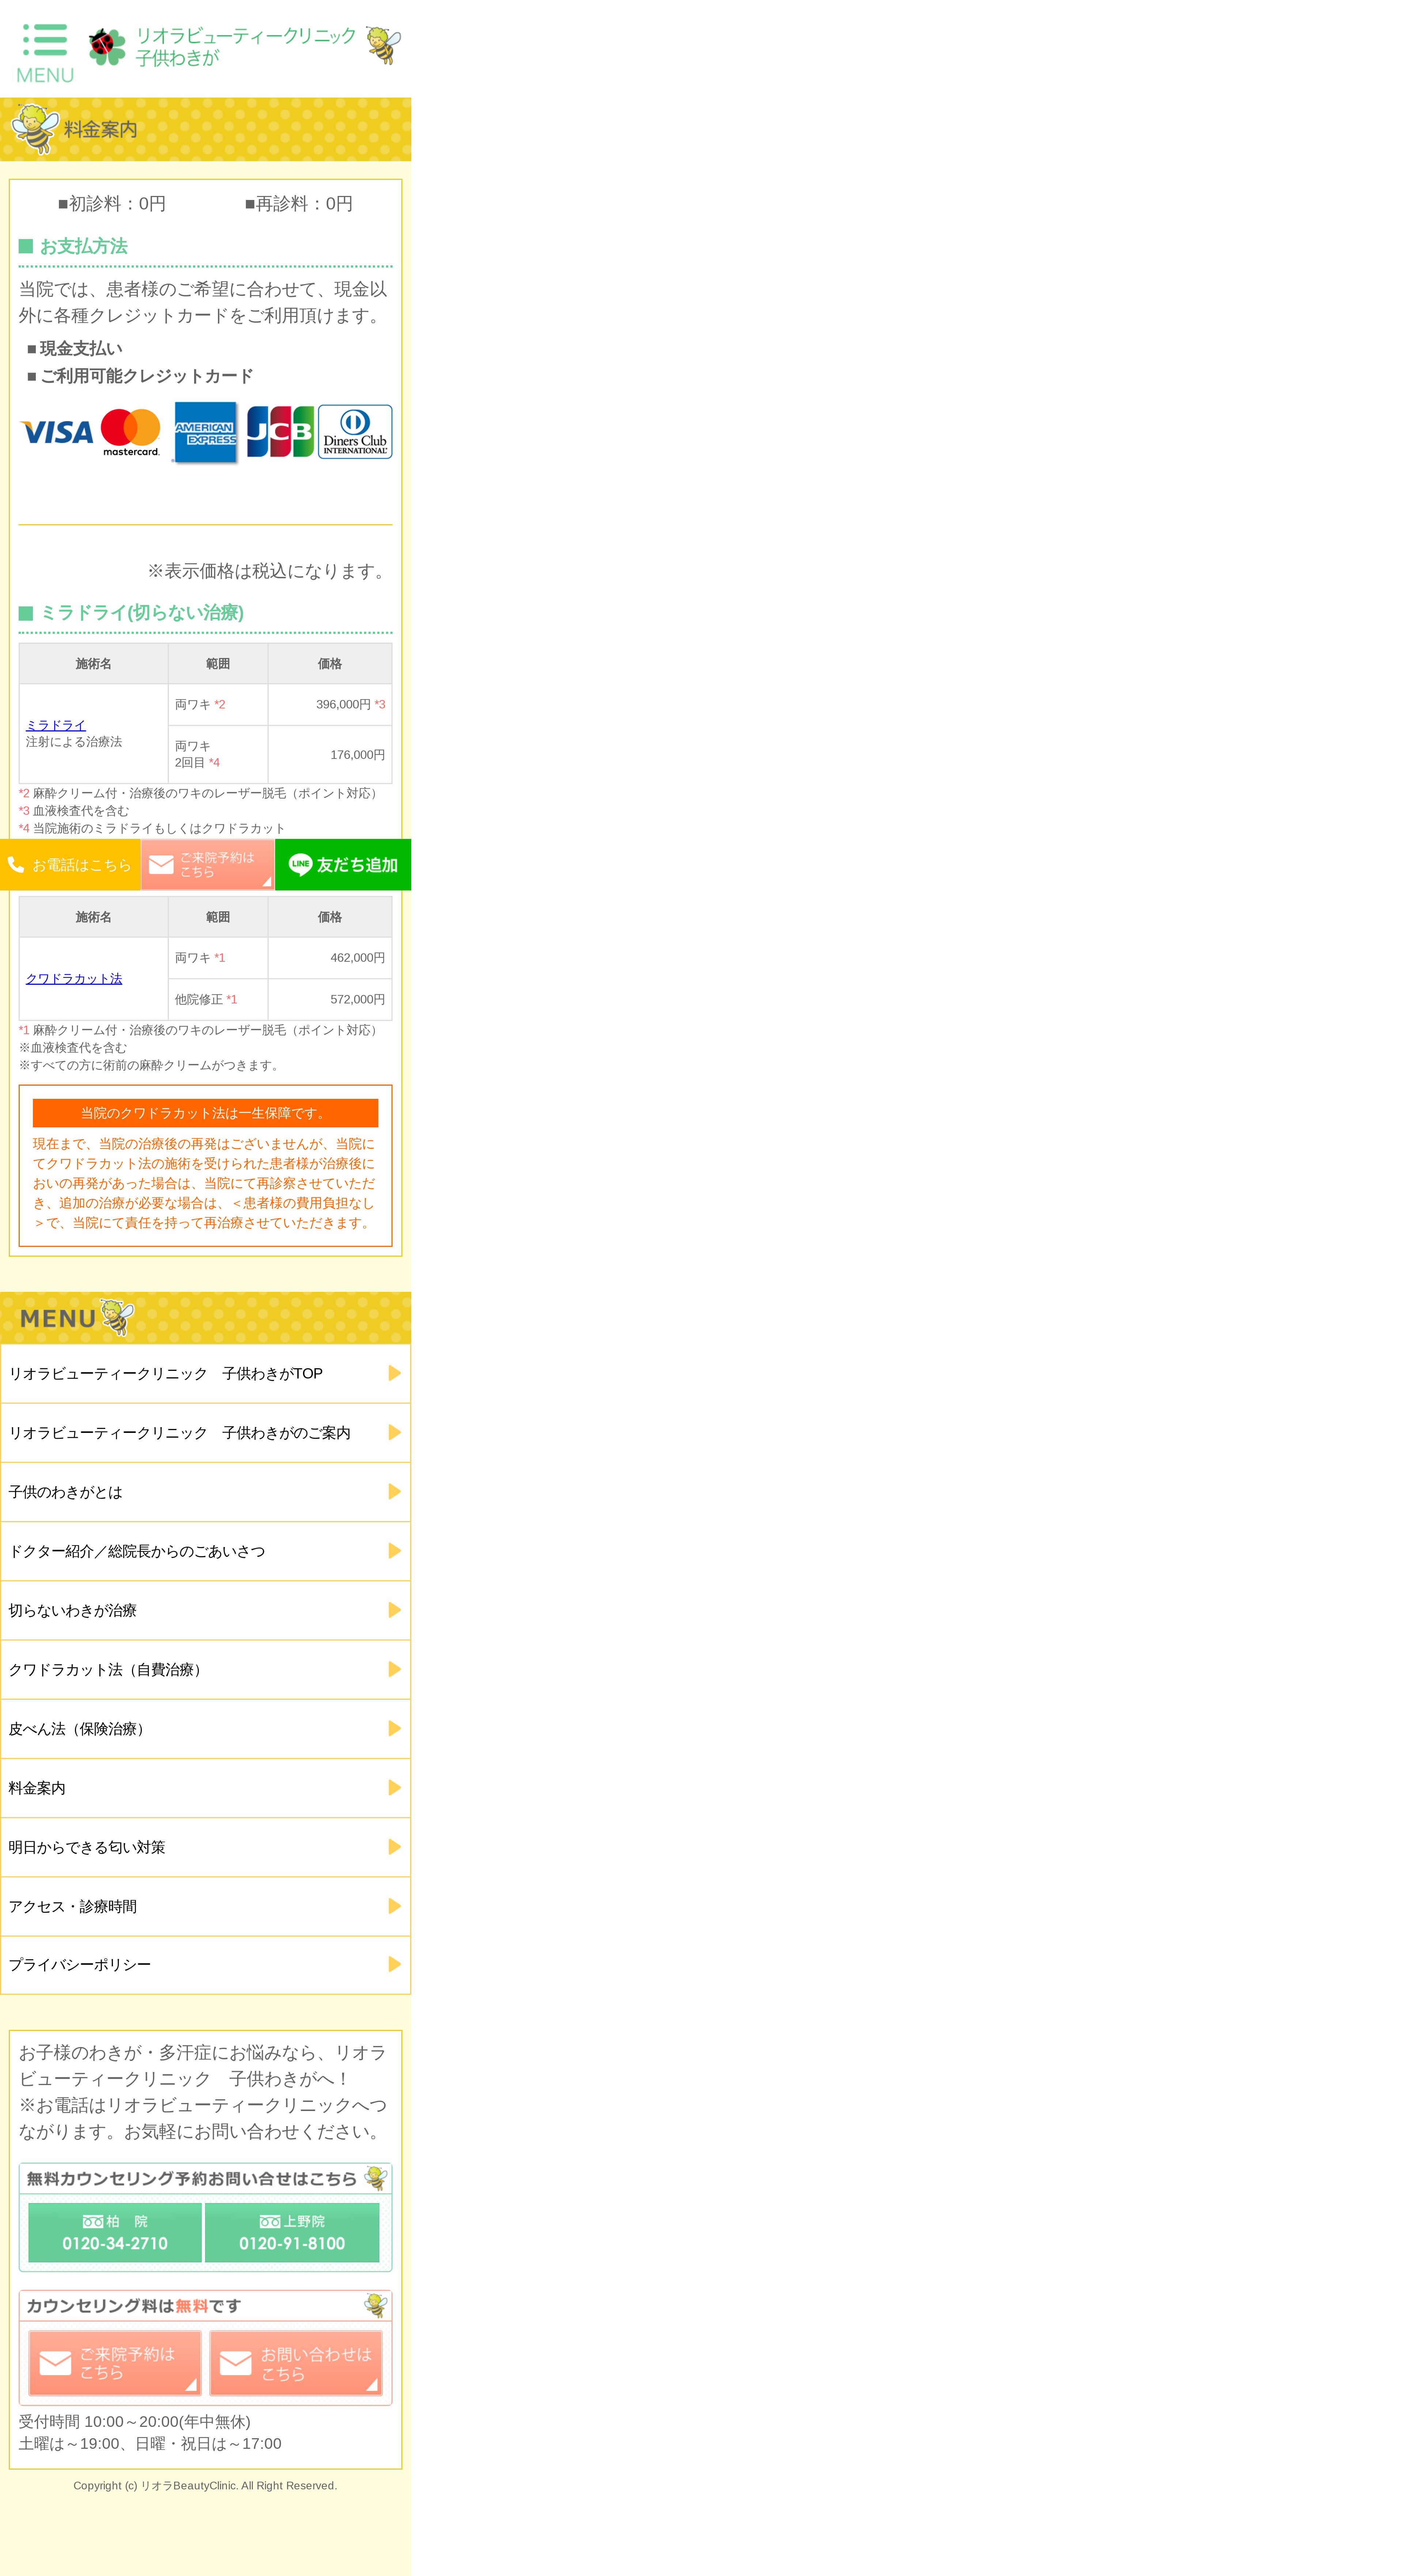
Task: Click the orange 一生保障 banner
Action: point(205,1113)
